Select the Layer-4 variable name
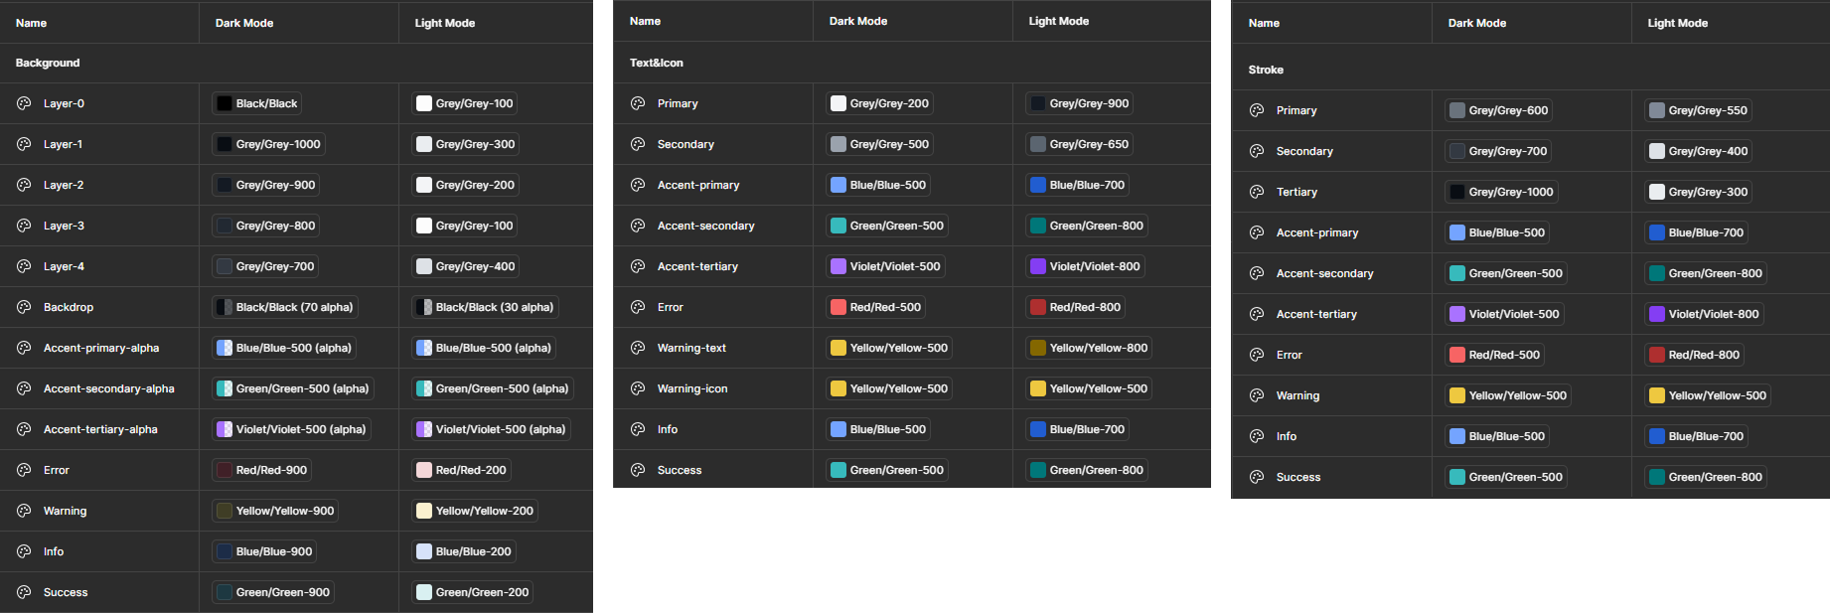Viewport: 1830px width, 613px height. click(64, 266)
